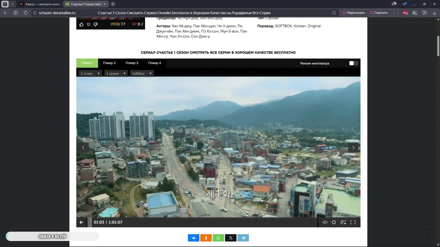Share page via Telegram

[x=243, y=238]
